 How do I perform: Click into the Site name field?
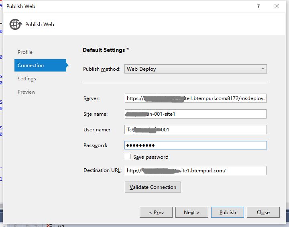195,114
